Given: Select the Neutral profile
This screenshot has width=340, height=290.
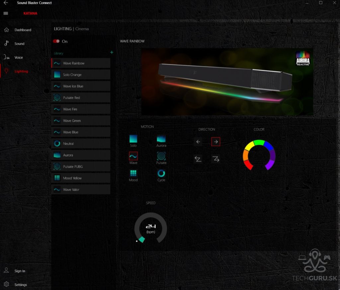Looking at the screenshot, I should (81, 143).
